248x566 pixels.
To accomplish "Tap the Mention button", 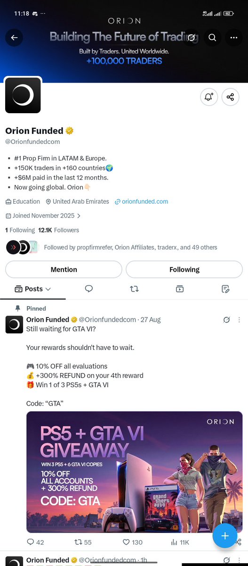I will 64,269.
